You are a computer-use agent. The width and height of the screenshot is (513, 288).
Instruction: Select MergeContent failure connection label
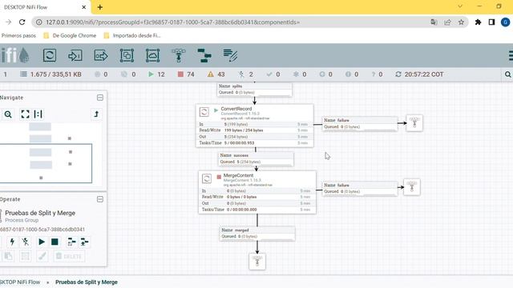coord(360,189)
